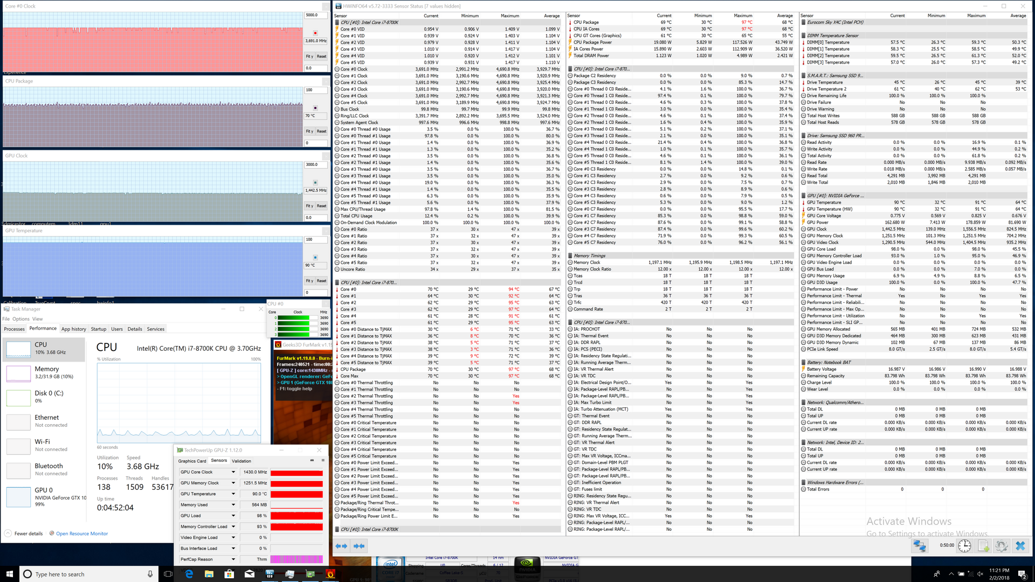The image size is (1035, 582).
Task: Open Video Engine Load dropdown
Action: tap(233, 538)
